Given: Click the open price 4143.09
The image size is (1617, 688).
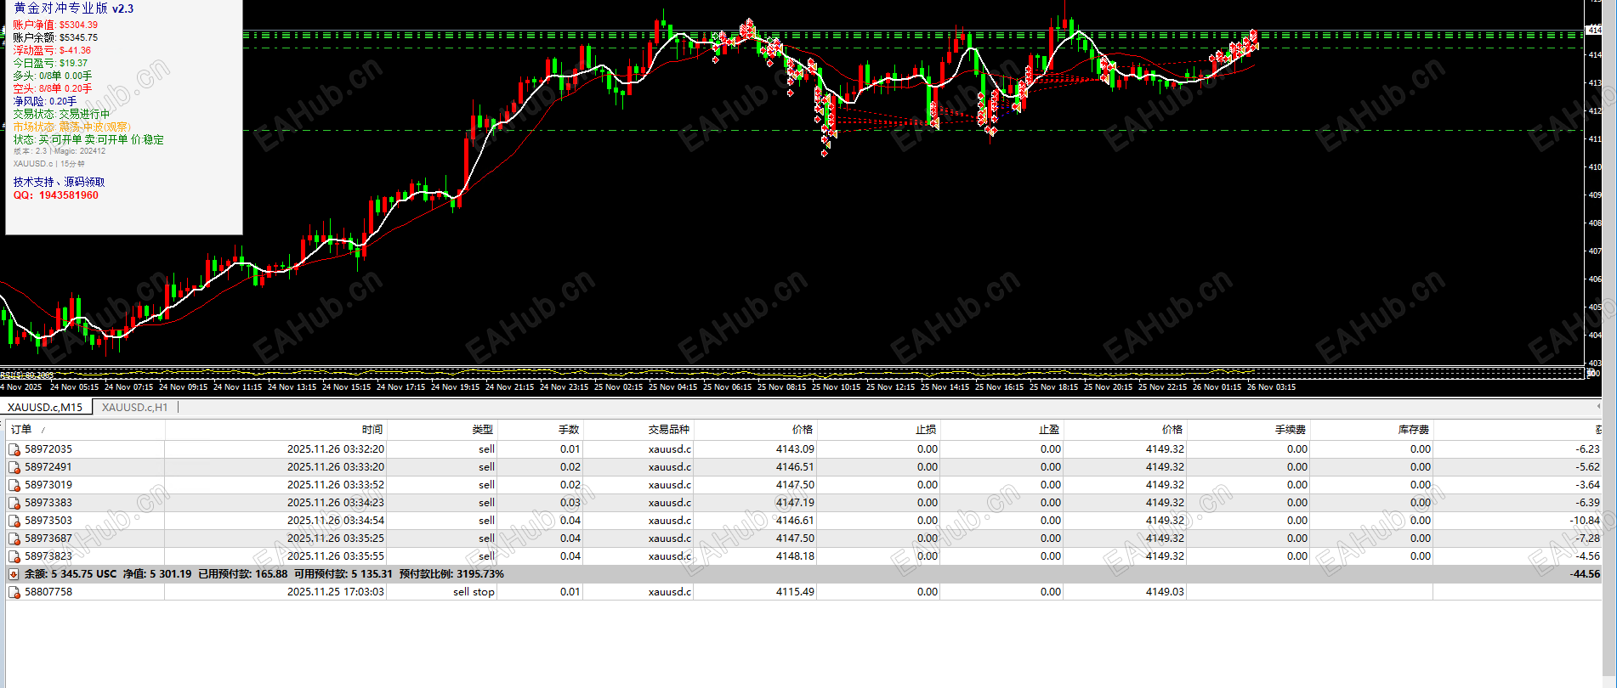Looking at the screenshot, I should click(x=795, y=449).
